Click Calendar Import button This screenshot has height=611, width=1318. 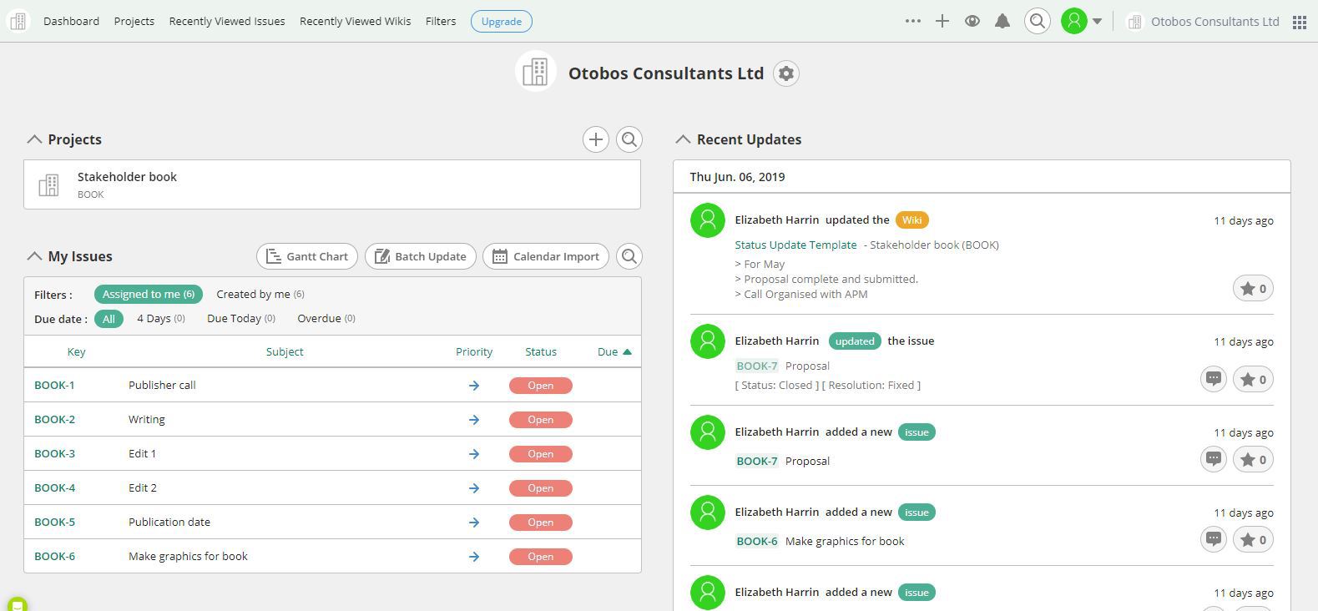click(x=547, y=256)
